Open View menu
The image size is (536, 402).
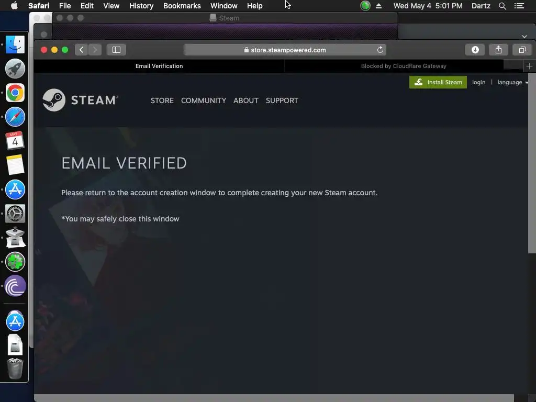click(x=111, y=6)
